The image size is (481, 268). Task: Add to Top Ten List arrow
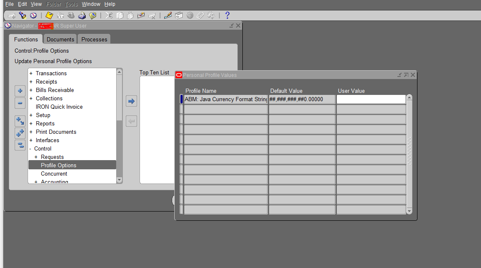pyautogui.click(x=131, y=101)
